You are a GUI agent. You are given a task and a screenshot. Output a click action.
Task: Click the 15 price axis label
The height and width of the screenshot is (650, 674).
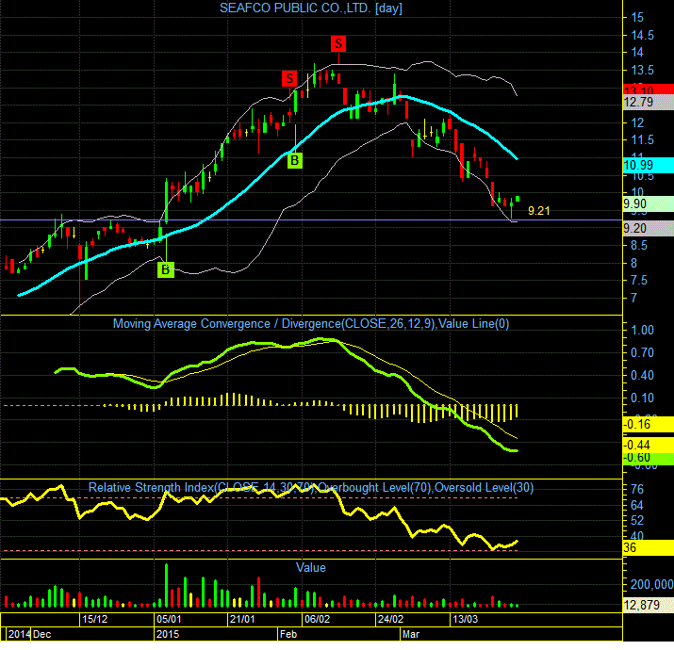[x=637, y=18]
